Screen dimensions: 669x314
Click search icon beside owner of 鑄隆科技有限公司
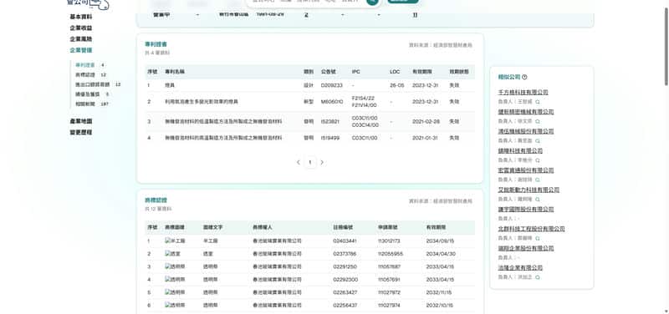[538, 160]
